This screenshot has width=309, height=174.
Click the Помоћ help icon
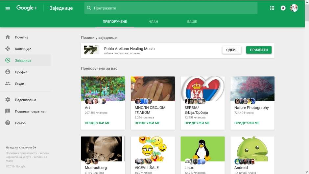(x=8, y=123)
